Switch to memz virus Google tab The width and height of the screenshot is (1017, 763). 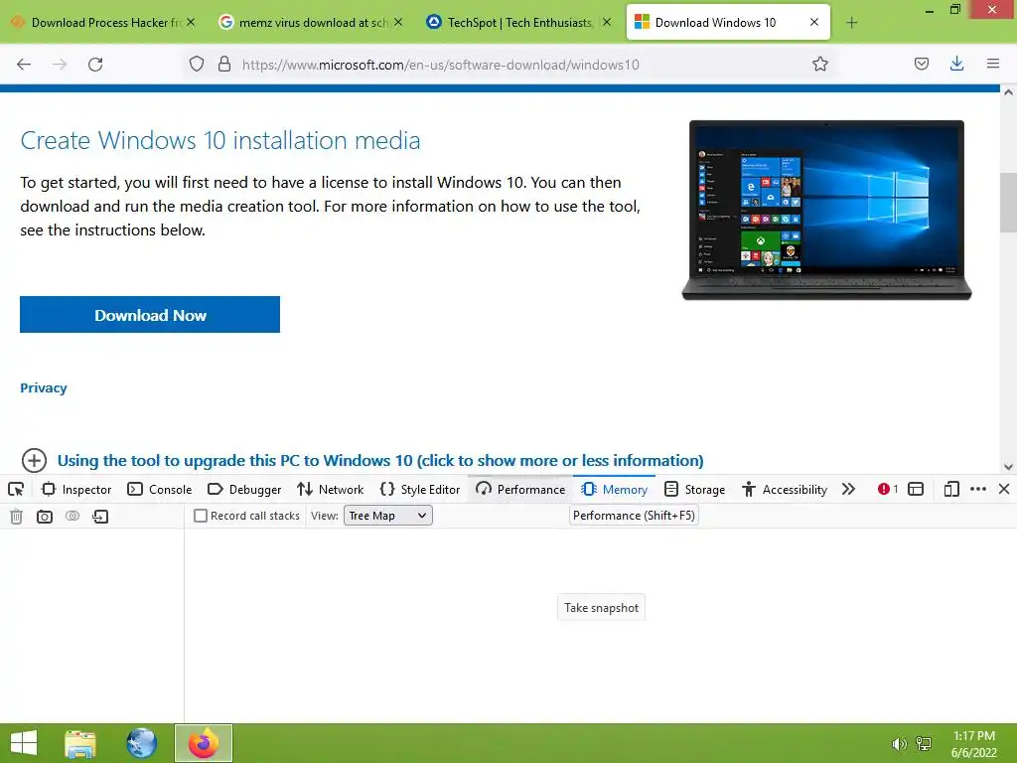tap(313, 23)
